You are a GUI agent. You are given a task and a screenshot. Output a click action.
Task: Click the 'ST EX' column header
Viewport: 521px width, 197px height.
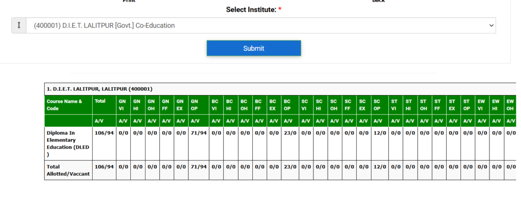point(453,105)
